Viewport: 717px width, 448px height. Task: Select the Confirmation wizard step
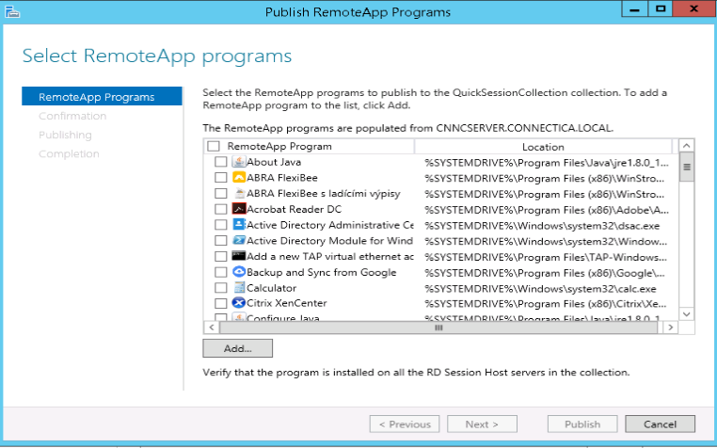(x=72, y=116)
